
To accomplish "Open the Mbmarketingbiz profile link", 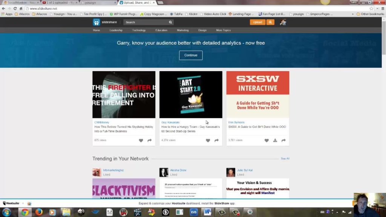I will 113,170.
